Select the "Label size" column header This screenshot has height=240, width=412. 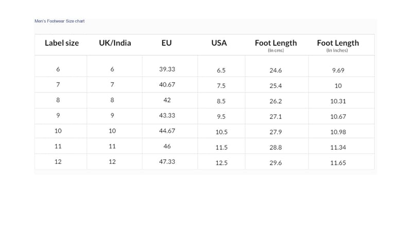[x=62, y=43]
